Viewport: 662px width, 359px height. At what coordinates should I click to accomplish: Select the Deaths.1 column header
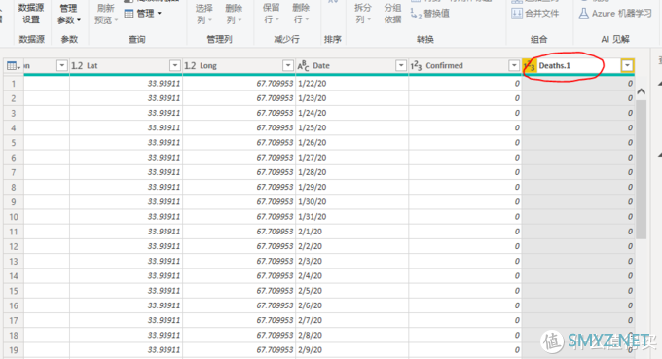point(578,66)
